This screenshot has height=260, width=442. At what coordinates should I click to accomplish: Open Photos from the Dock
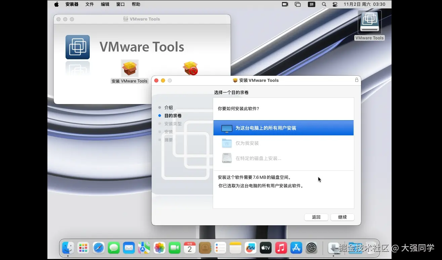[159, 248]
